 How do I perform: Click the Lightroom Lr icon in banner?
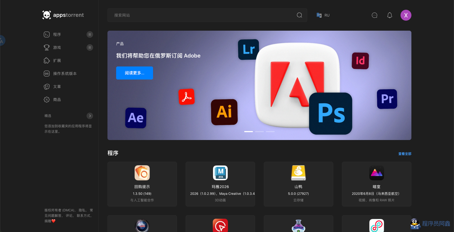(x=249, y=49)
